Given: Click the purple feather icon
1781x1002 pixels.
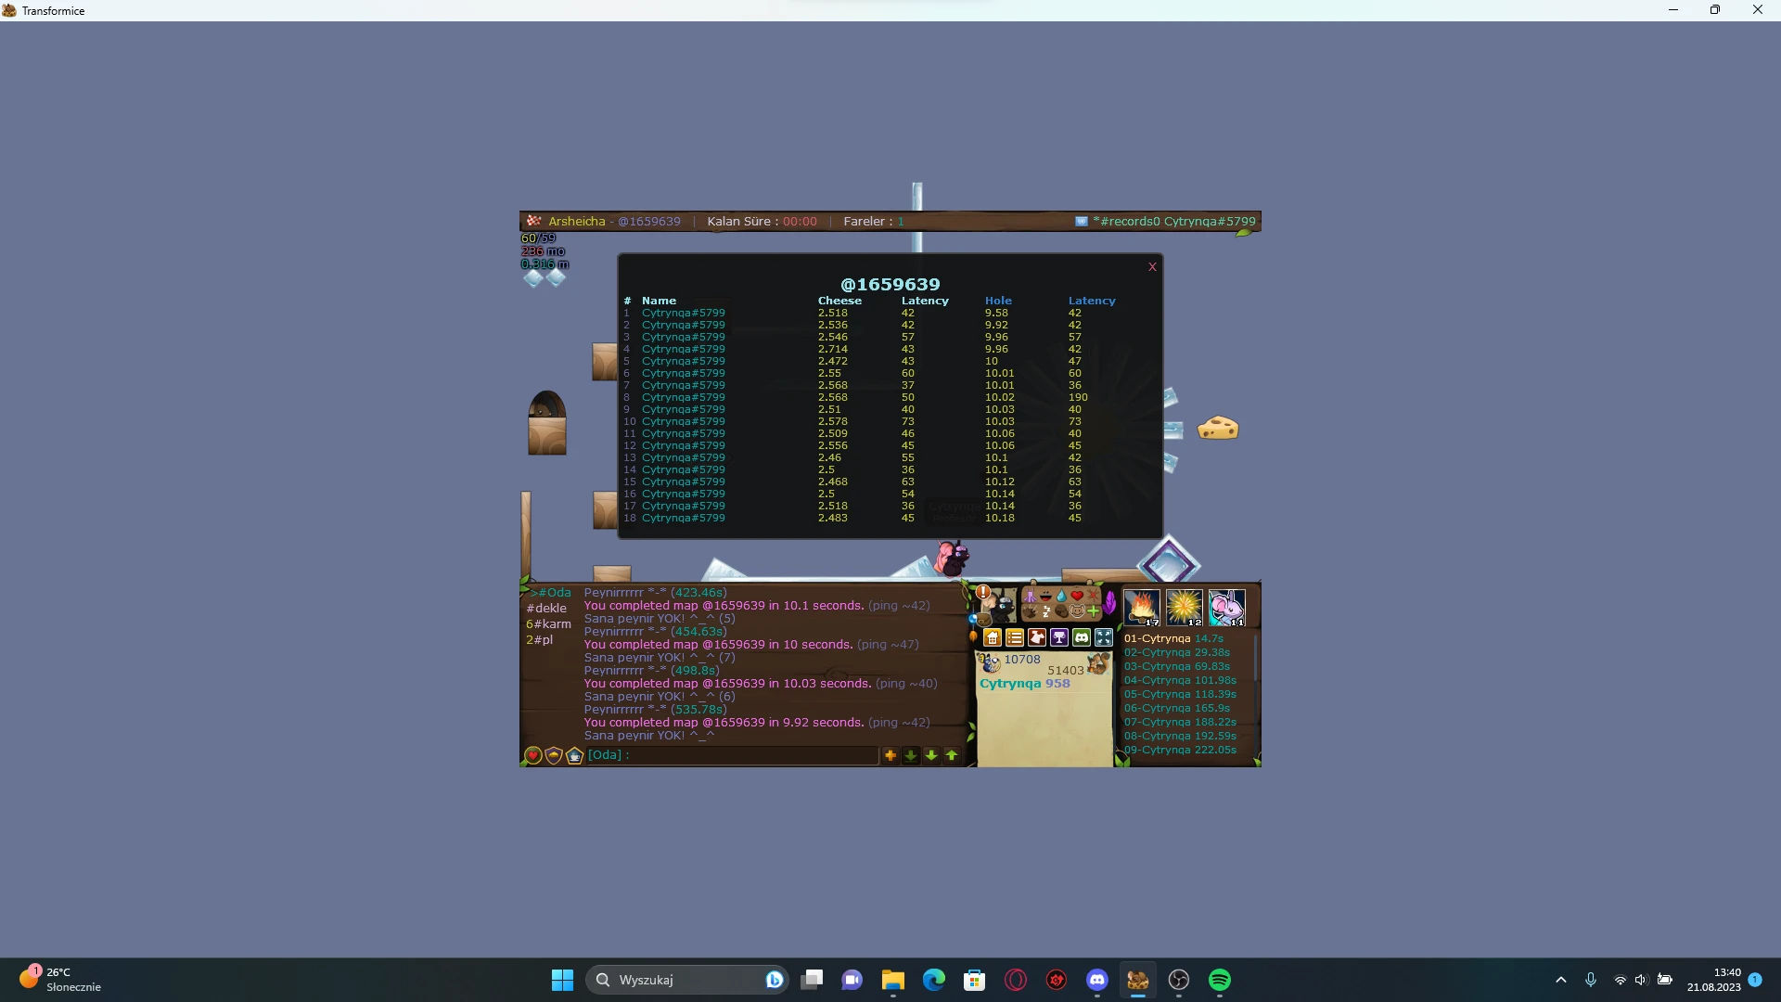Looking at the screenshot, I should (1109, 603).
